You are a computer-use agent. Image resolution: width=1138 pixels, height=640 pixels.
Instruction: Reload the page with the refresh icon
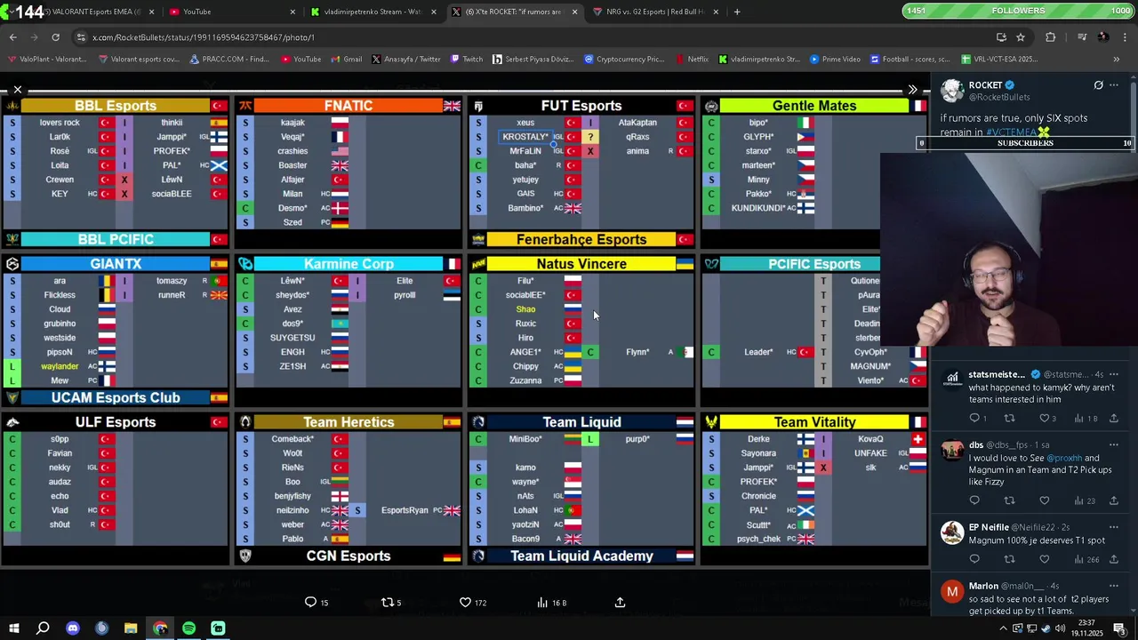(x=55, y=37)
